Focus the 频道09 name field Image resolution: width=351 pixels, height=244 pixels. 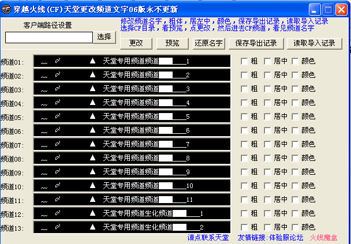click(132, 172)
